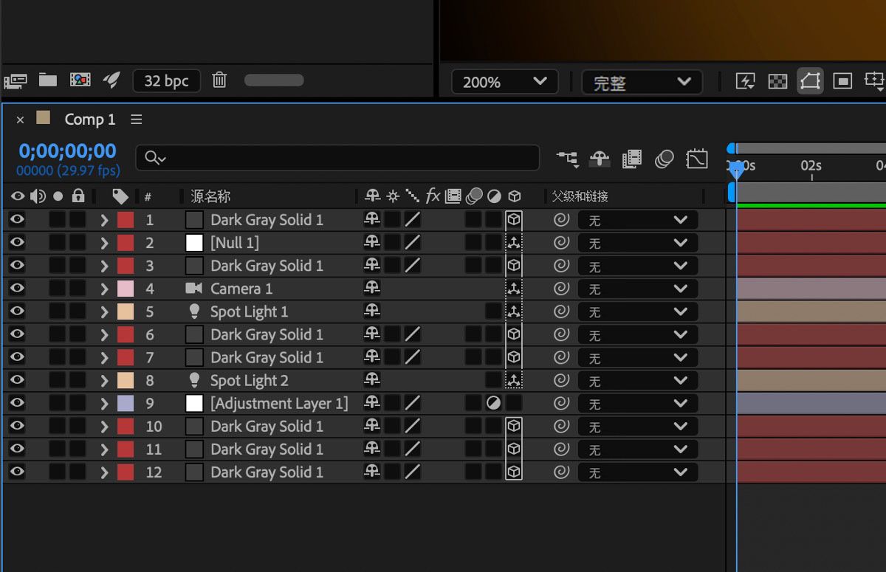Open the interpret footage icon in project panel
Viewport: 886px width, 572px height.
(16, 80)
